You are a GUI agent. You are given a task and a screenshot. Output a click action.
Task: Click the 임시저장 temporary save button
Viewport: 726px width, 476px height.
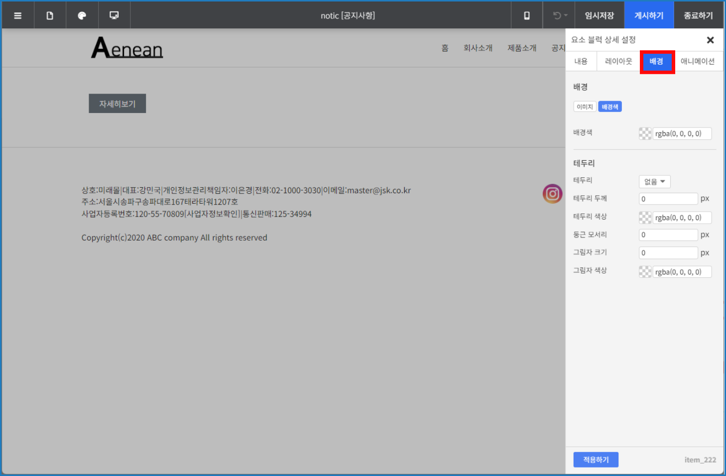pos(600,15)
